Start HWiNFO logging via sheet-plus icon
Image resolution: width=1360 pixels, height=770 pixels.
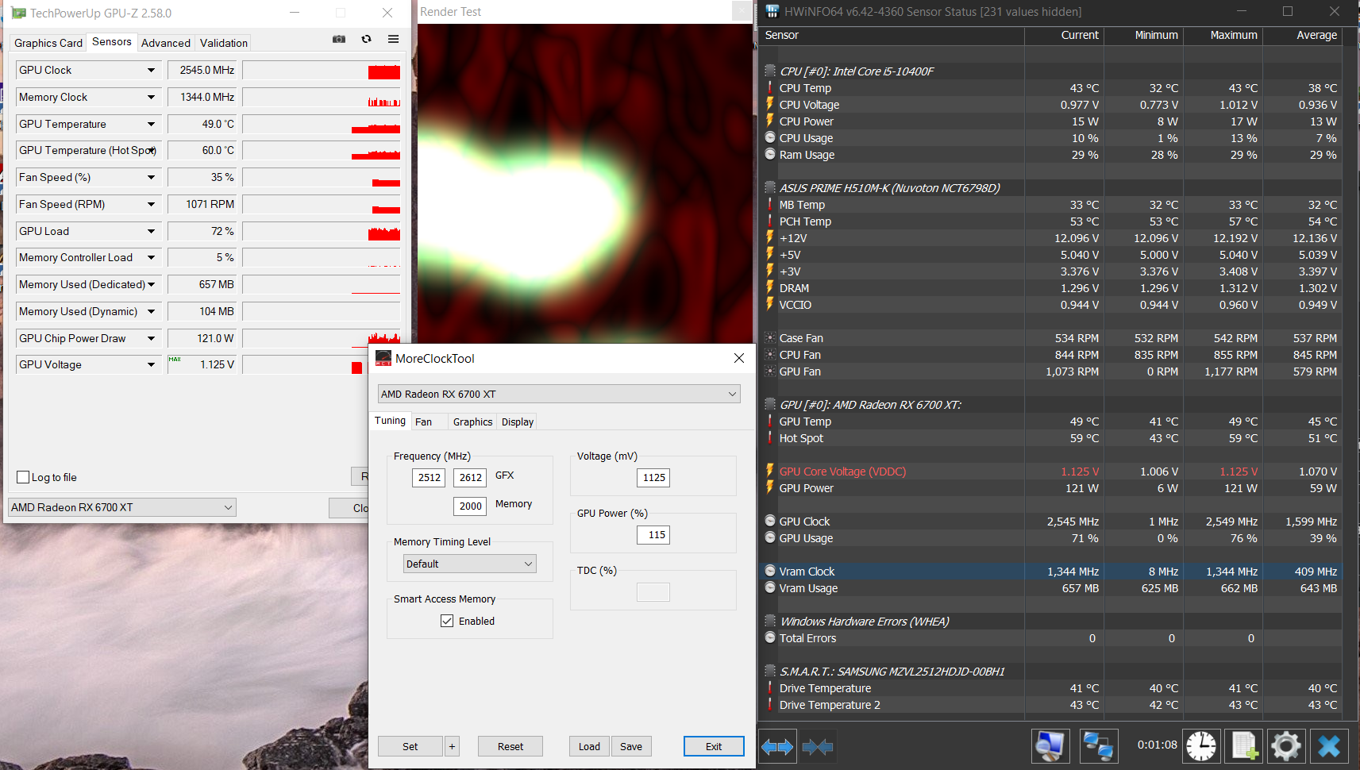pos(1243,746)
